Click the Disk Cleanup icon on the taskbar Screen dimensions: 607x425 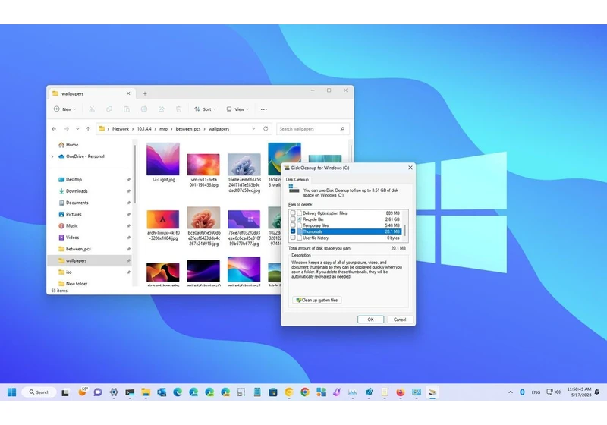pyautogui.click(x=432, y=392)
